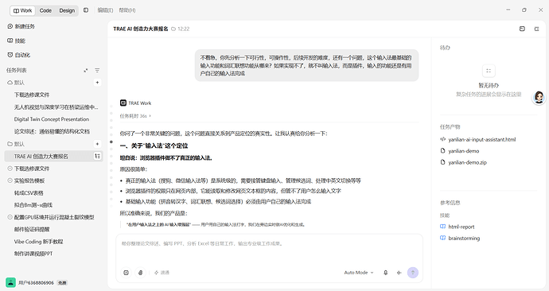Collapse all task list groups icon
This screenshot has width=549, height=291.
point(86,70)
